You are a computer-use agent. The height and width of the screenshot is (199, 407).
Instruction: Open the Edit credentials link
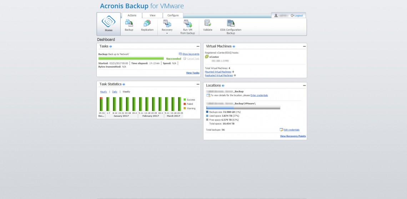pyautogui.click(x=291, y=130)
